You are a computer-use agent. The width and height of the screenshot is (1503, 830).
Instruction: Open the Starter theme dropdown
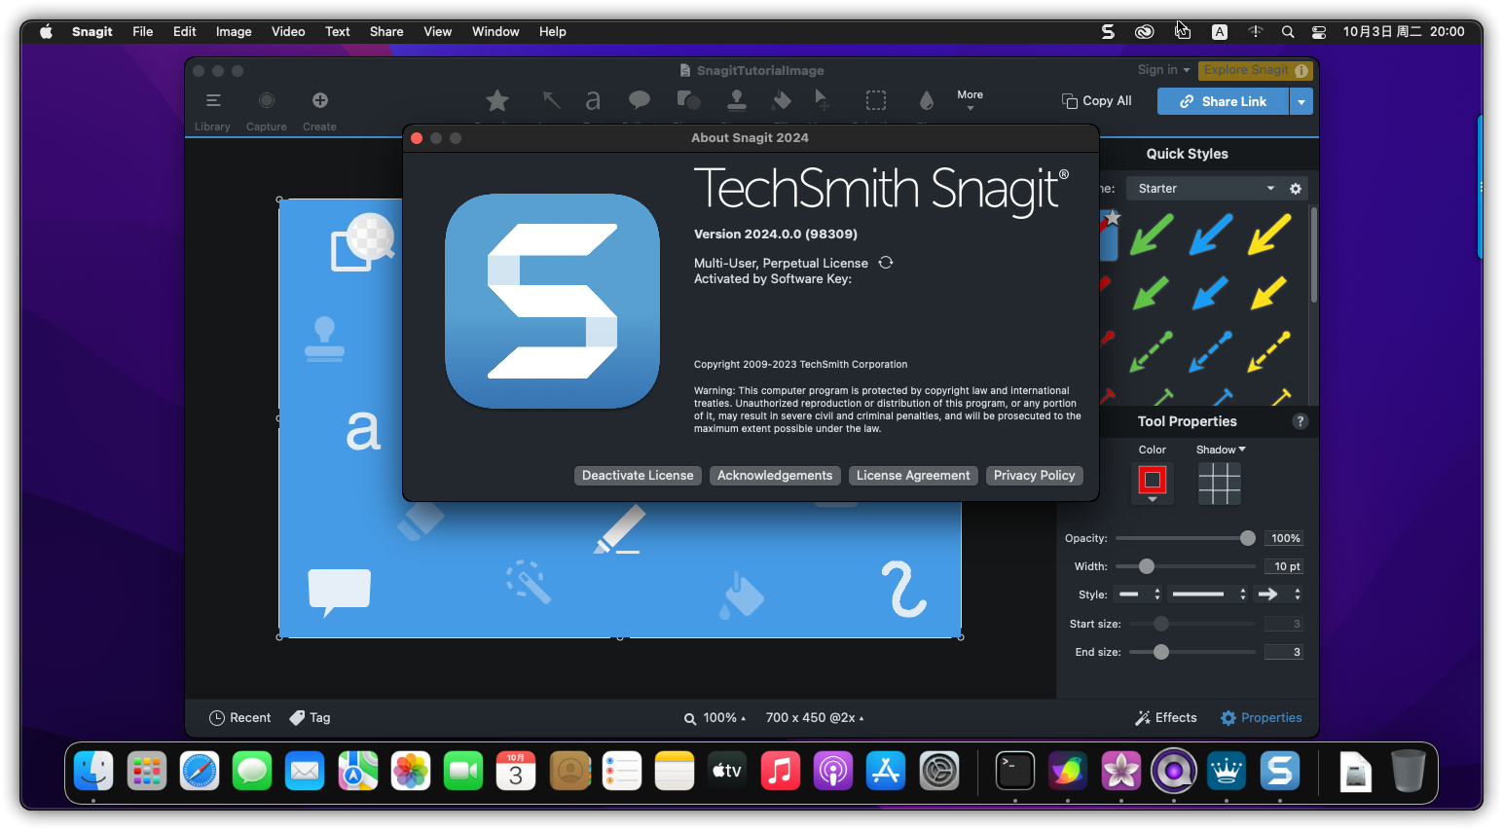coord(1205,189)
